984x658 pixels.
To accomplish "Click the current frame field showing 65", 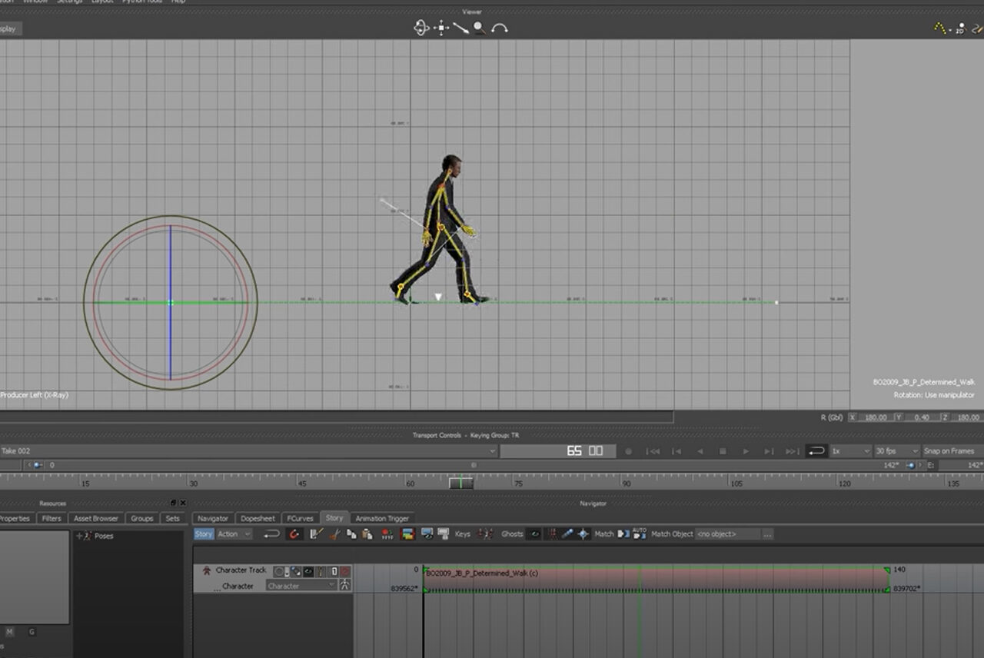I will point(557,451).
